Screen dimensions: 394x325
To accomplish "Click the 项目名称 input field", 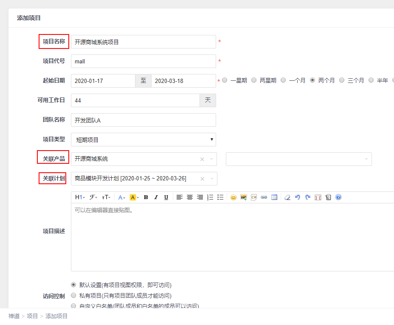I will tap(144, 42).
